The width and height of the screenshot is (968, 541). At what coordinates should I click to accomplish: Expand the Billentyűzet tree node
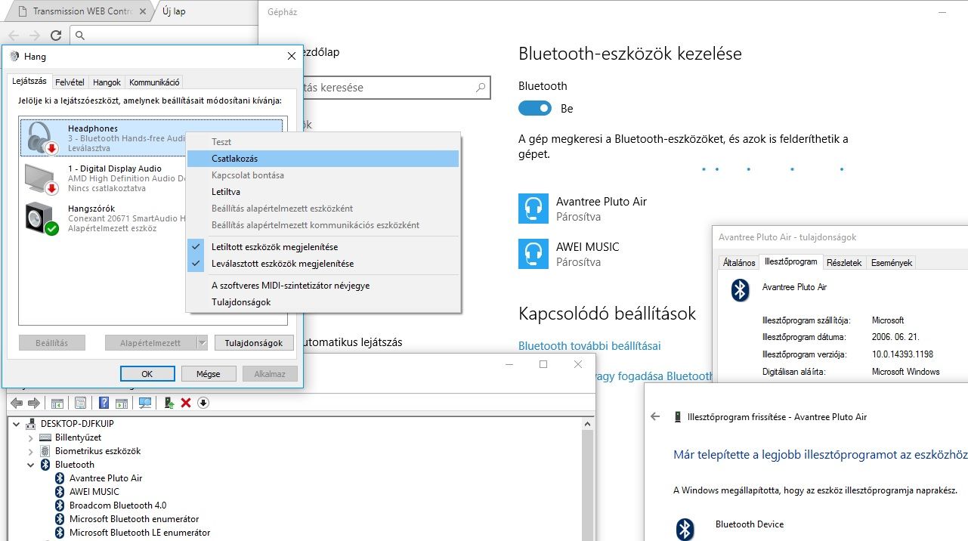[31, 437]
